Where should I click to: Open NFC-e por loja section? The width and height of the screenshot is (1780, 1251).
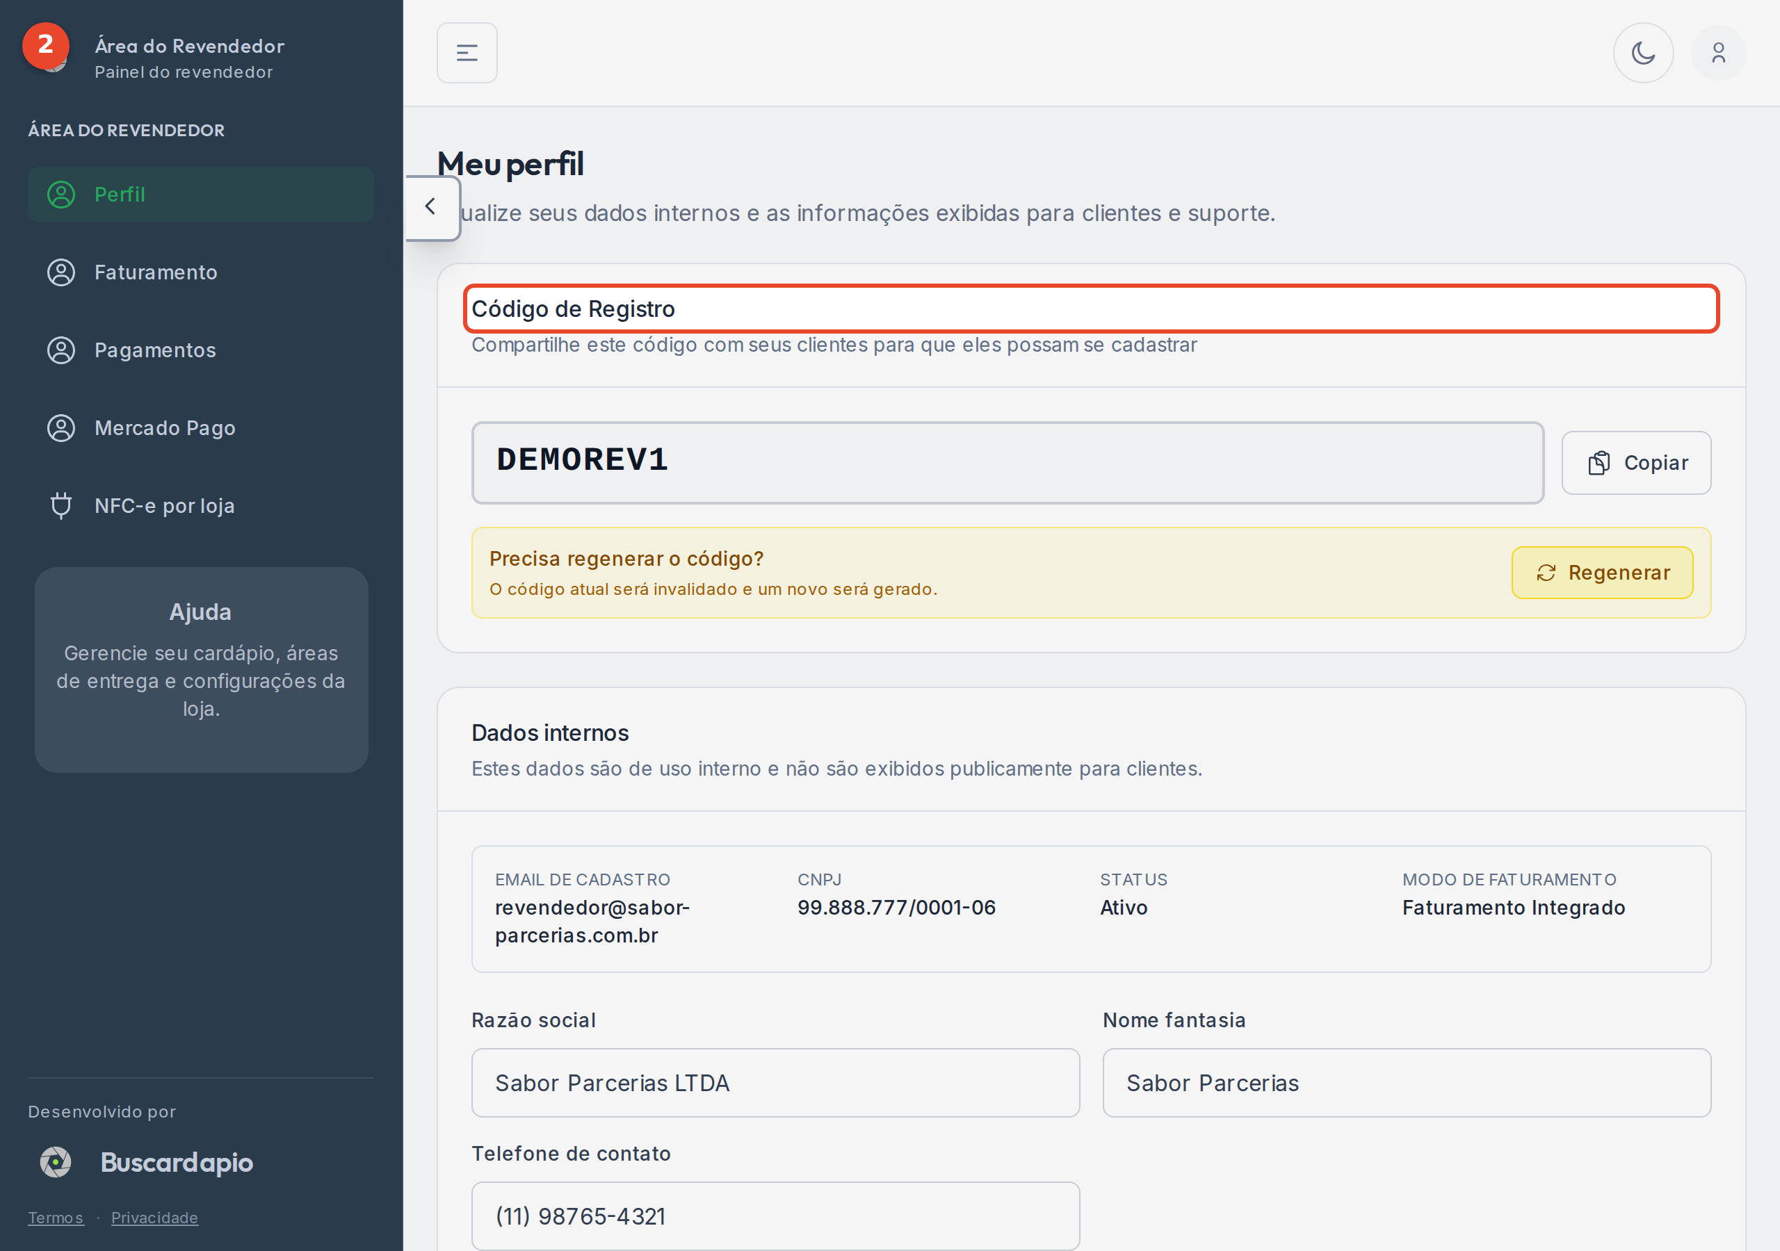201,505
